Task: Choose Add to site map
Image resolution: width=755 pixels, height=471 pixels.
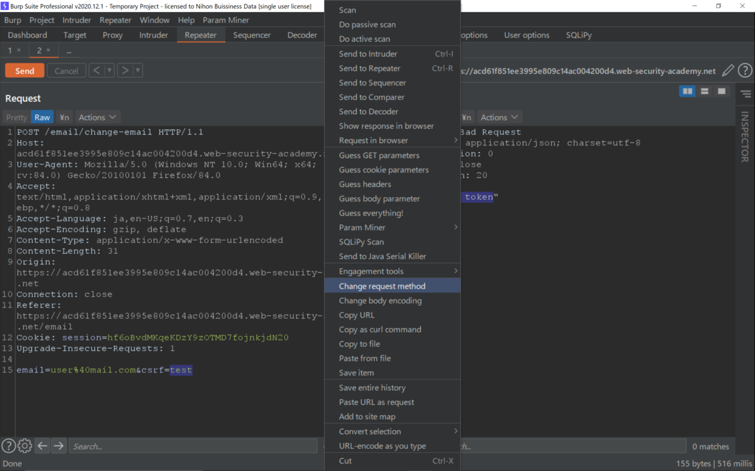Action: coord(392,416)
